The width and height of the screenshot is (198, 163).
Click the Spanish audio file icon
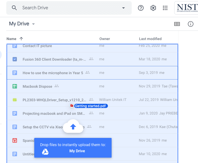click(x=15, y=140)
